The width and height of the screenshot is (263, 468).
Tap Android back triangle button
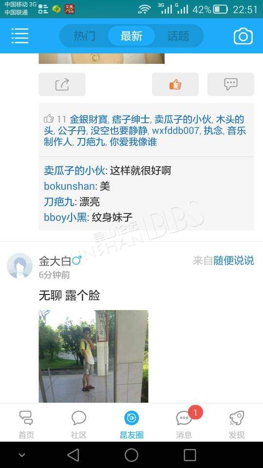(73, 455)
